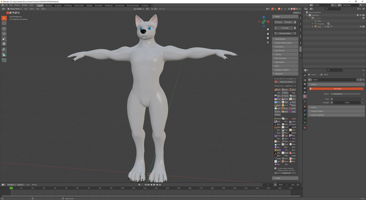Activate the Transform tool
366x200 pixels.
tap(4, 44)
